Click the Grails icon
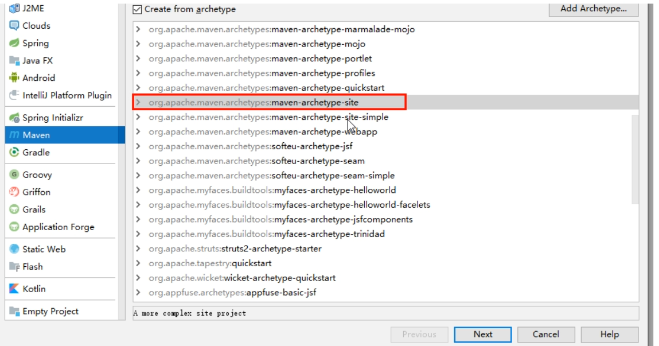The width and height of the screenshot is (659, 346). [x=14, y=209]
